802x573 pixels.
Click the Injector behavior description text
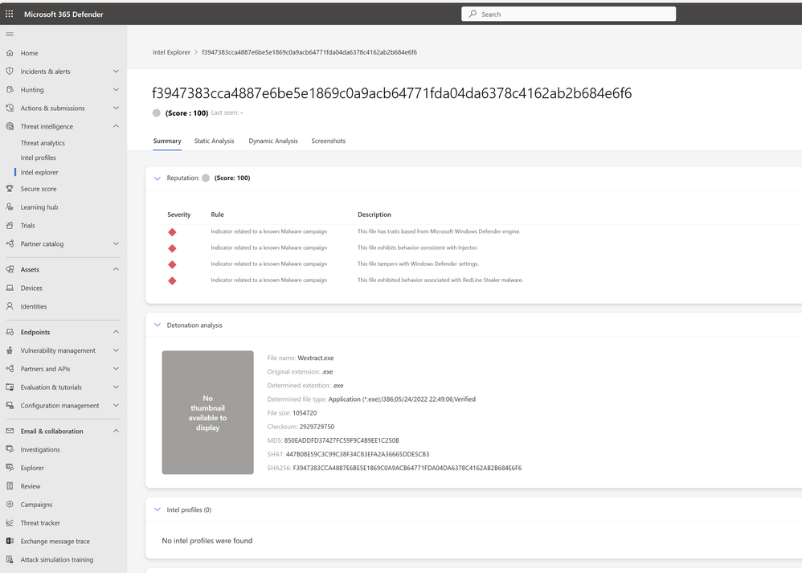pos(418,248)
